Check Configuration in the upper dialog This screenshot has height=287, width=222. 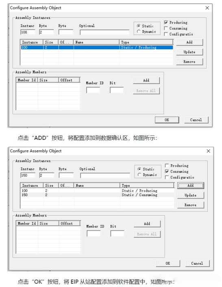166,34
